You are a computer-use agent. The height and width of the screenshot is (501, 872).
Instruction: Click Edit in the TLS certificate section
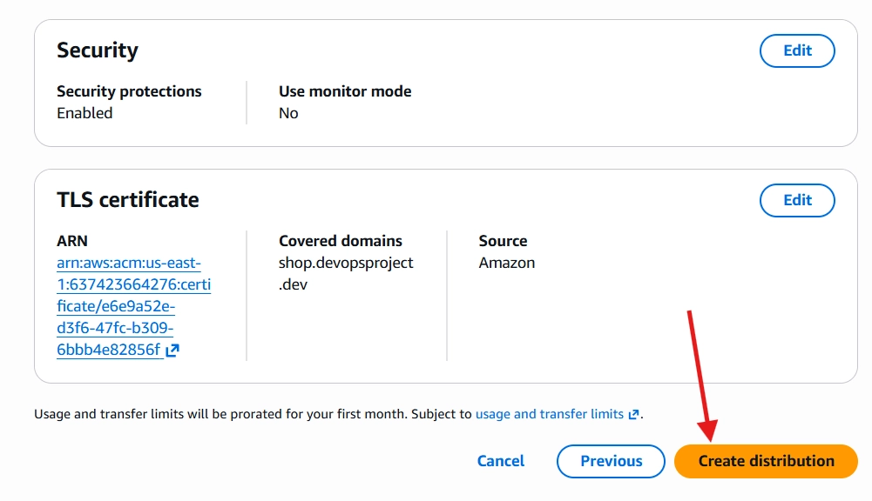(x=797, y=200)
